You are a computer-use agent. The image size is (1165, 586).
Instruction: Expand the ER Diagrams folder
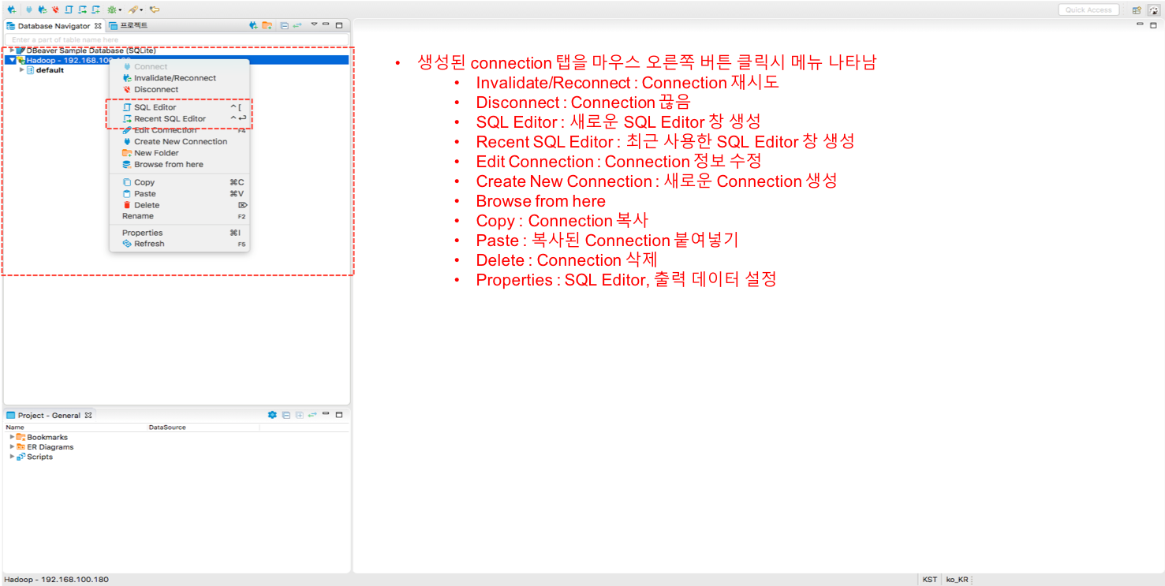(12, 447)
